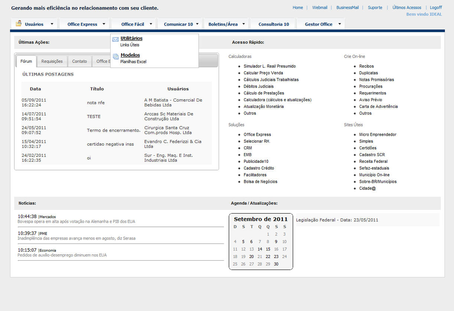454x311 pixels.
Task: Click the documents icon beside Modelos
Action: 115,57
